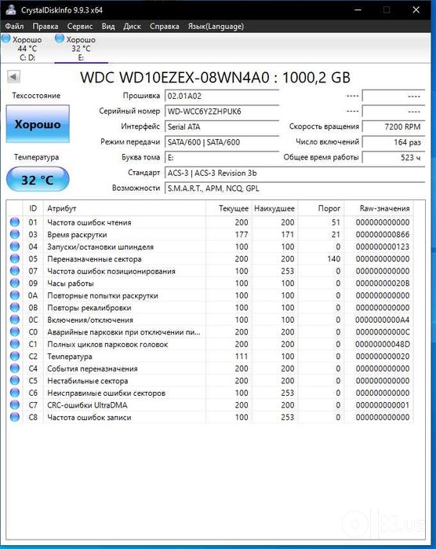This screenshot has height=549, width=436.
Task: Select row text Частота ошибок чтения
Action: click(x=89, y=222)
